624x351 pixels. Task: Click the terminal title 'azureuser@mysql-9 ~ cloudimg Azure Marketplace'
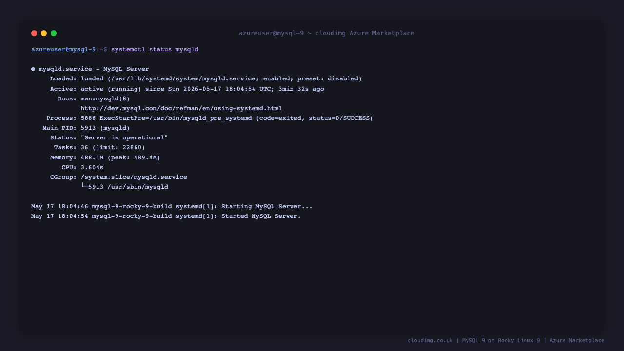(x=327, y=33)
